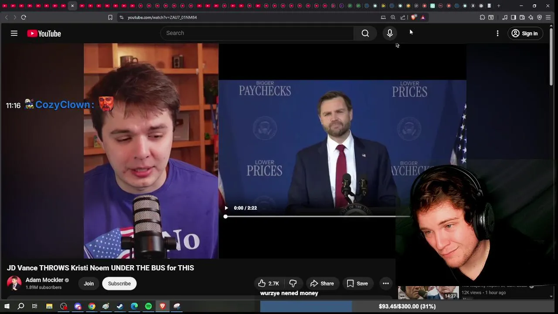This screenshot has height=314, width=558.
Task: Click the scrollbar down arrow
Action: tap(551, 297)
